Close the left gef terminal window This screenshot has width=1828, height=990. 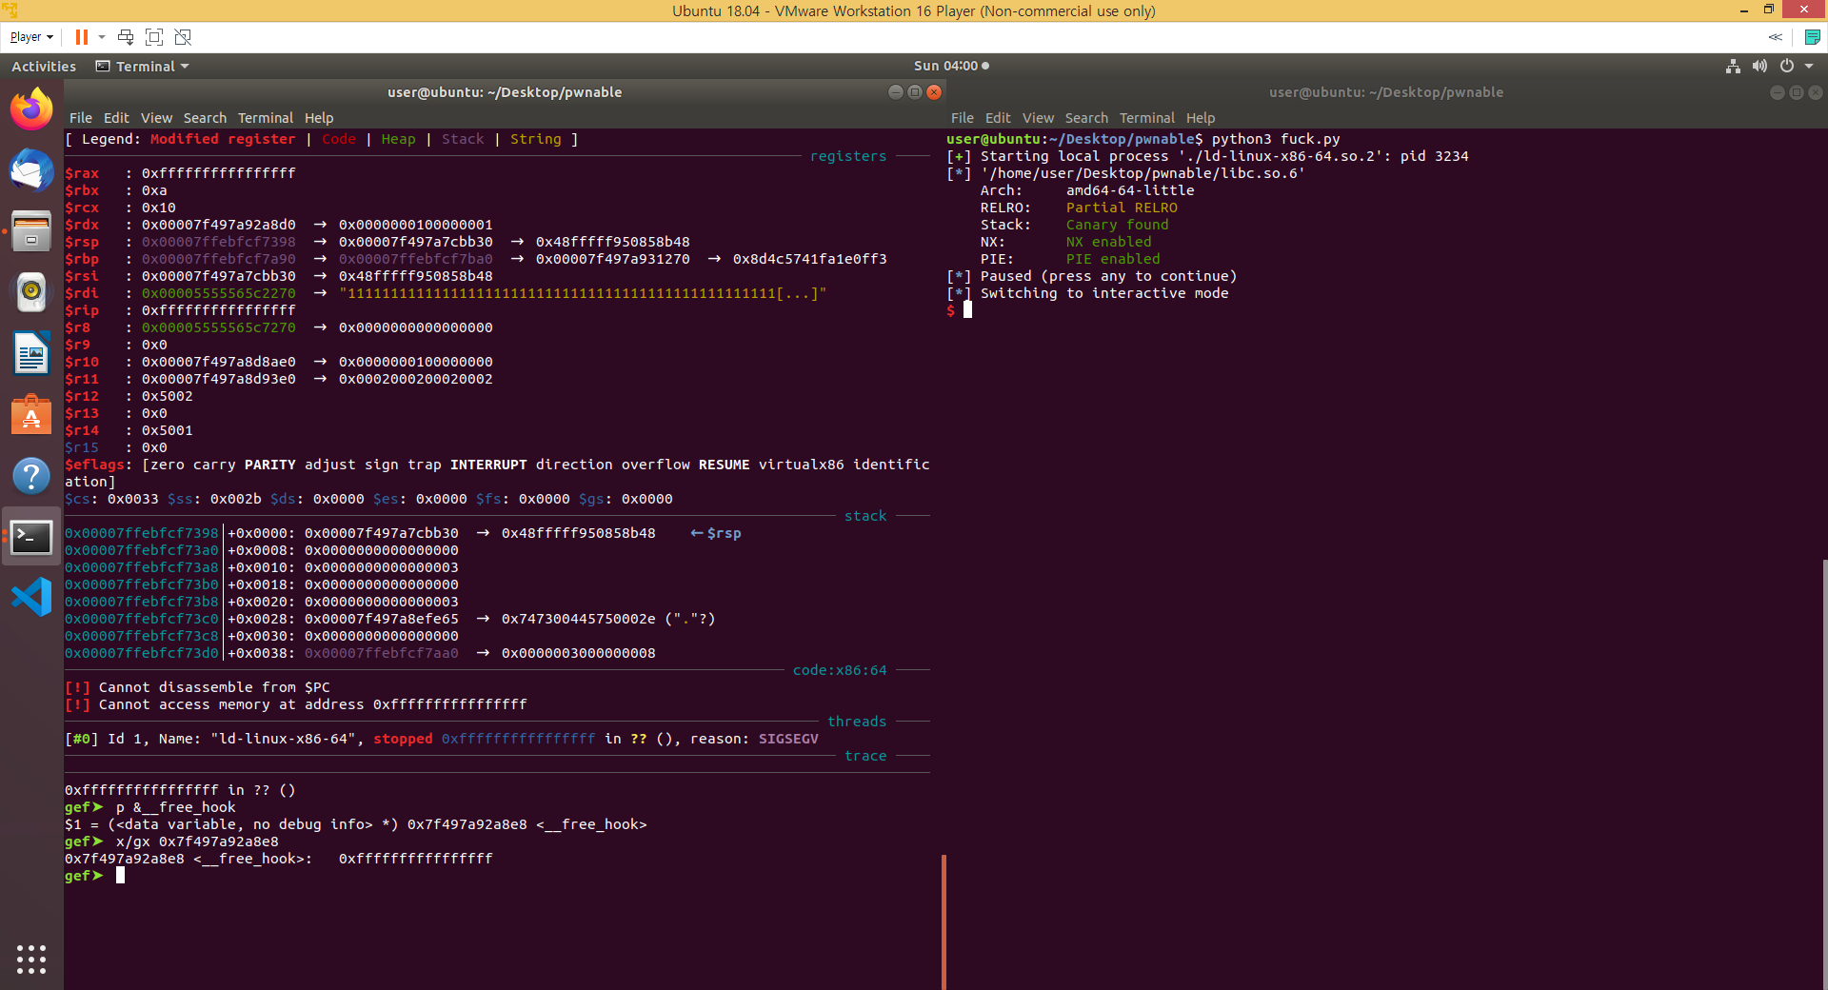point(934,92)
